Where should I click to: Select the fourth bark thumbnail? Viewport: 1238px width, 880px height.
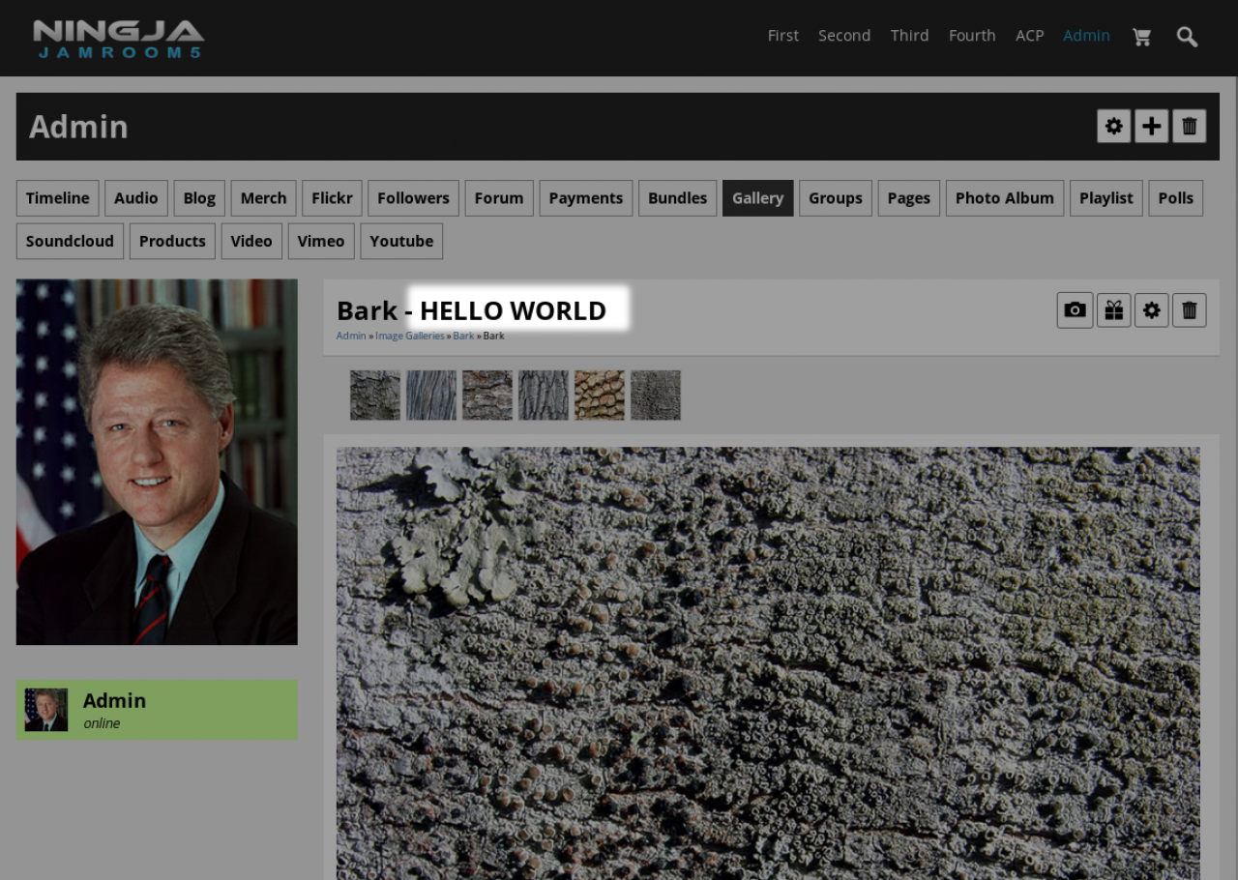[544, 395]
